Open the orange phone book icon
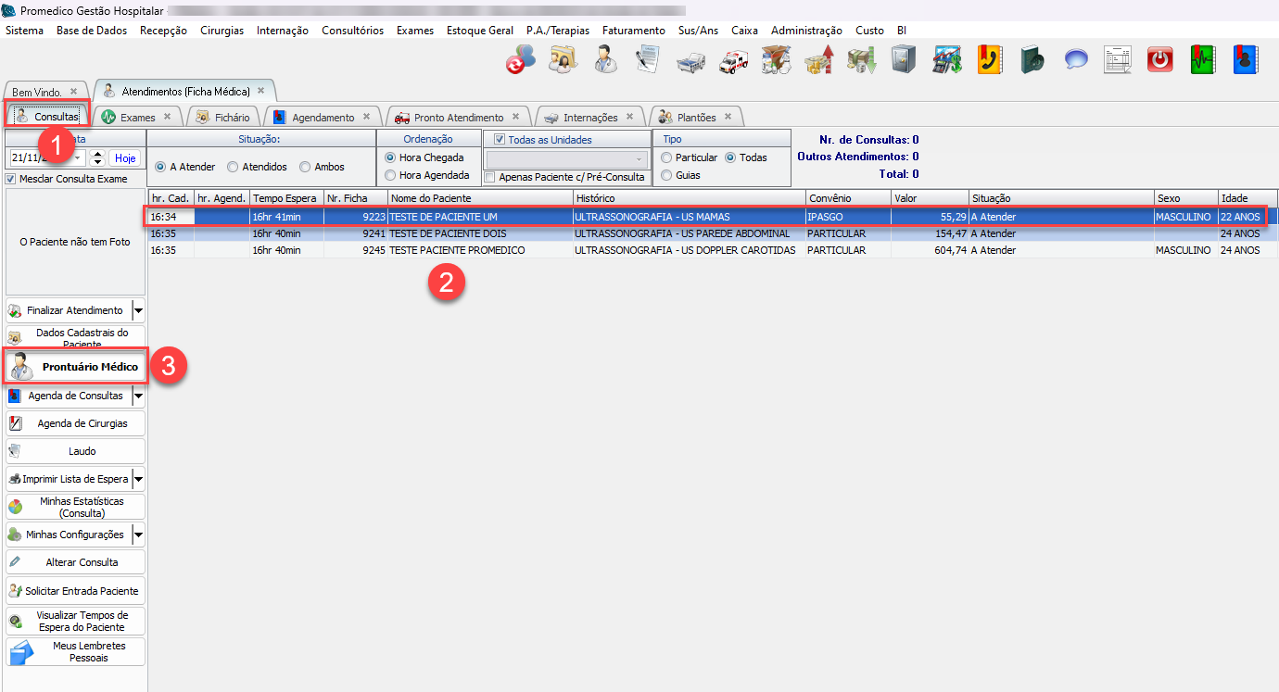The image size is (1279, 692). (x=990, y=60)
